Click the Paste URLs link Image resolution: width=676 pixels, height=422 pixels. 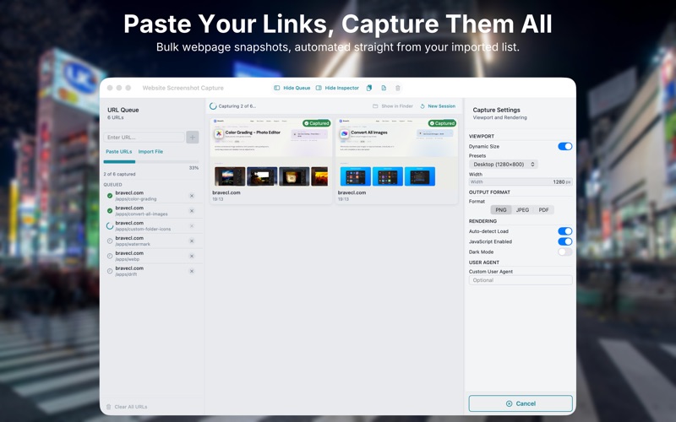118,152
